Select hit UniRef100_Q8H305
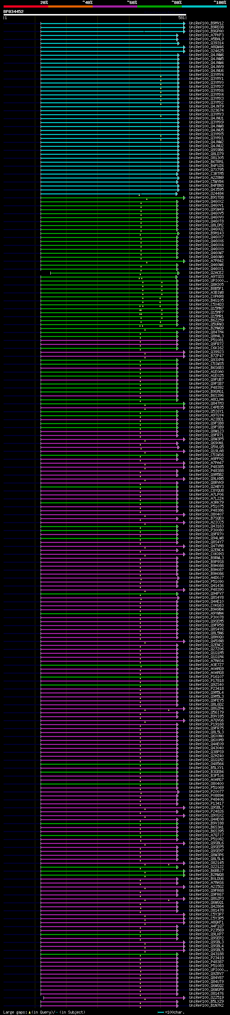Image resolution: width=230 pixels, height=1015 pixels. tap(206, 284)
